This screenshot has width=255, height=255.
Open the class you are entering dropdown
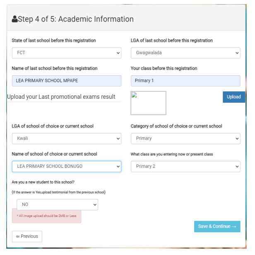point(185,166)
